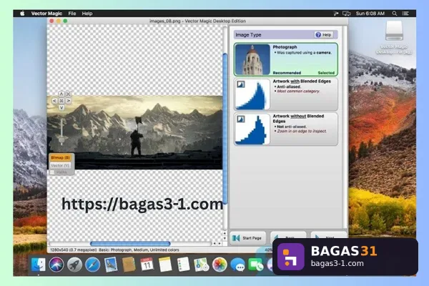Click the non-anti-aliased edges sample thumbnail
The width and height of the screenshot is (429, 286).
coord(252,129)
